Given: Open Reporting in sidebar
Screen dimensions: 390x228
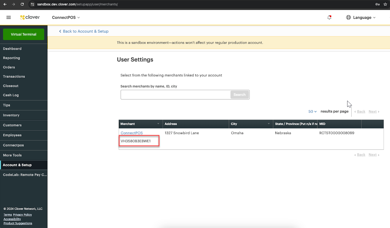Looking at the screenshot, I should [24, 58].
